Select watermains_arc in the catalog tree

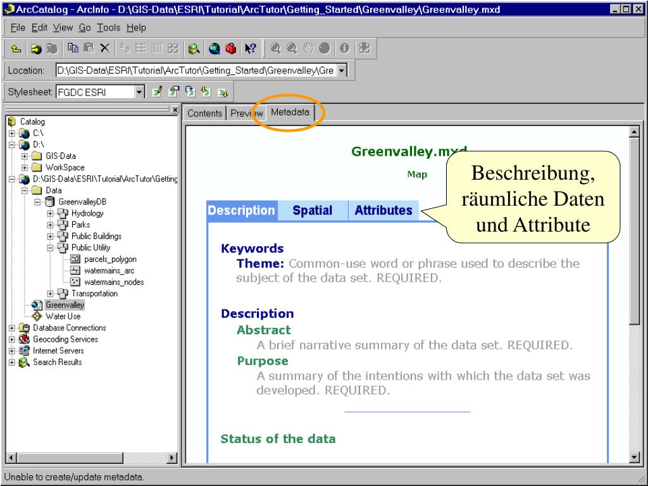coord(109,271)
